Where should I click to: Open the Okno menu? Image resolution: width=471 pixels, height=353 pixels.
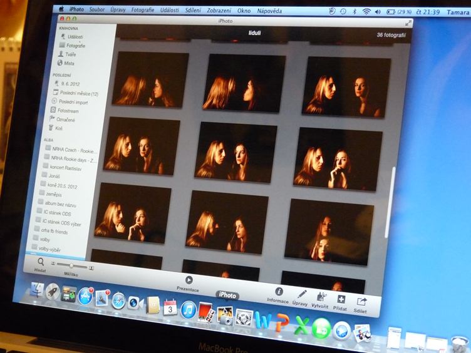244,11
